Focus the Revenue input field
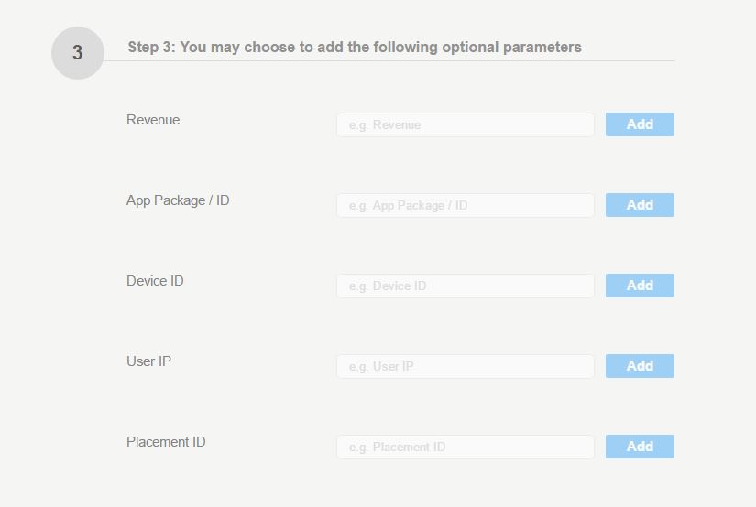The height and width of the screenshot is (507, 756). click(x=466, y=124)
